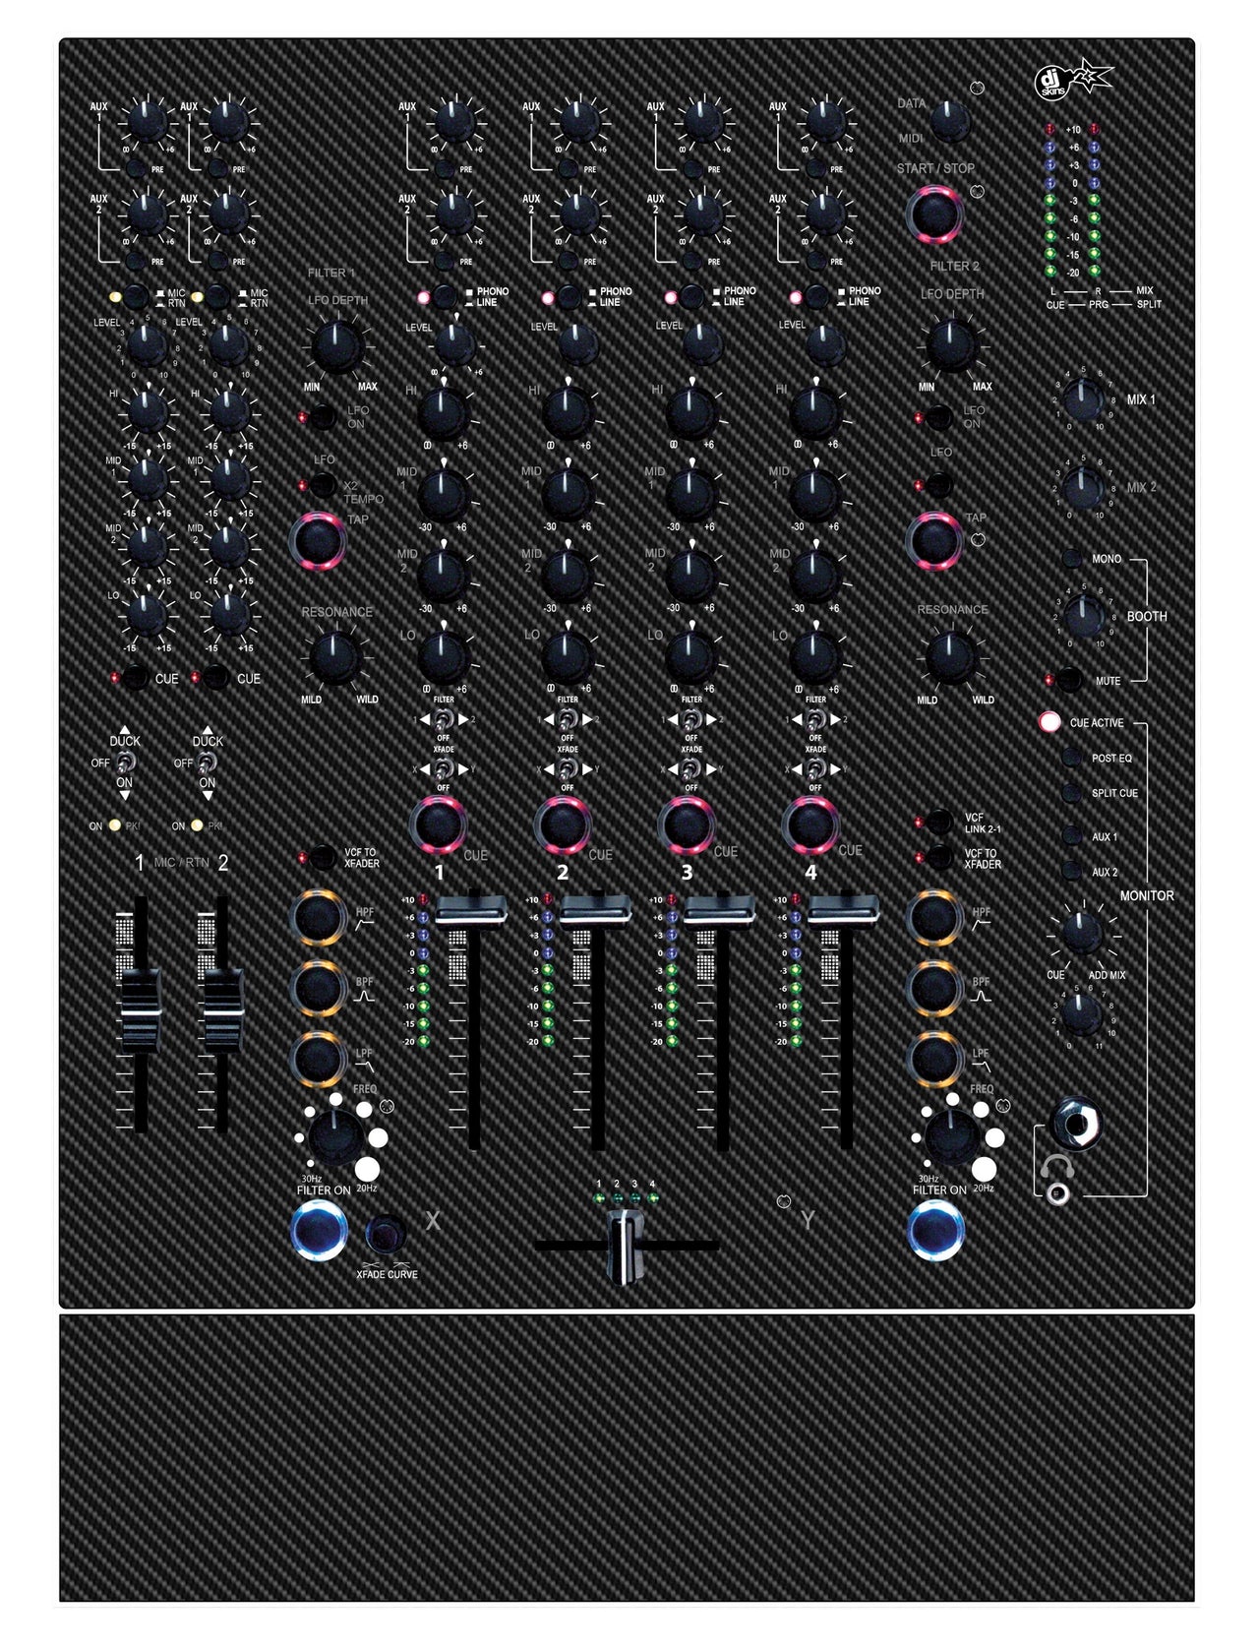The height and width of the screenshot is (1648, 1259).
Task: Toggle channel 1 AUX 1 PRE button
Action: [445, 168]
